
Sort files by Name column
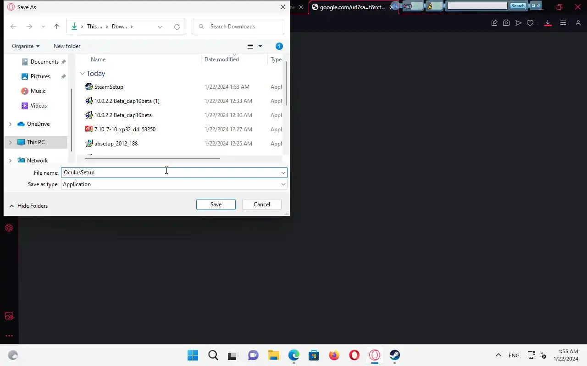98,59
